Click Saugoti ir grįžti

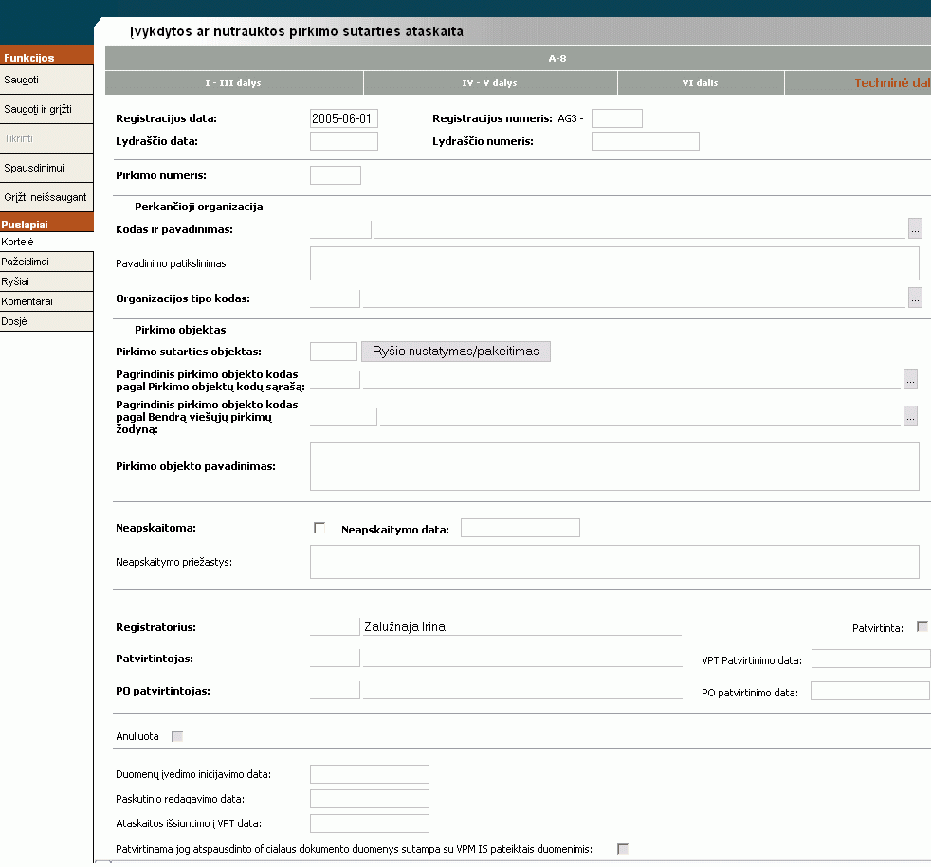[46, 109]
